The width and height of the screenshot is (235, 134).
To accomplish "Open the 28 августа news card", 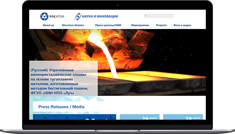I will (x=183, y=117).
